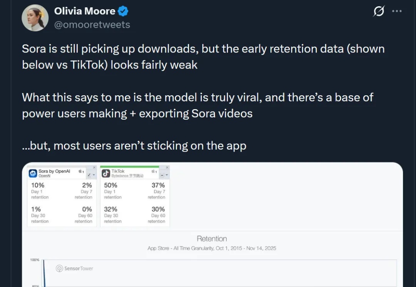The width and height of the screenshot is (416, 287).
Task: Click the chart date range subtitle
Action: point(212,248)
